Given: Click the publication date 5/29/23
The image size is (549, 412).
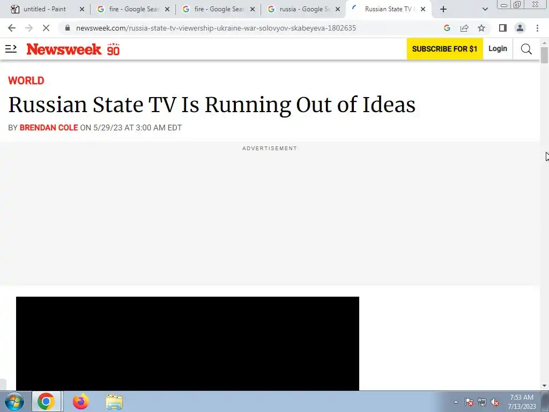Looking at the screenshot, I should (108, 128).
